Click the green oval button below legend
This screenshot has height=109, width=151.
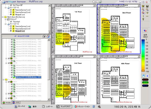point(145,82)
